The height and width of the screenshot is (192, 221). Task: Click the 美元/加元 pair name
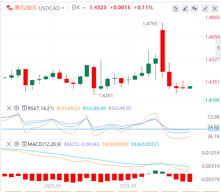click(x=26, y=7)
